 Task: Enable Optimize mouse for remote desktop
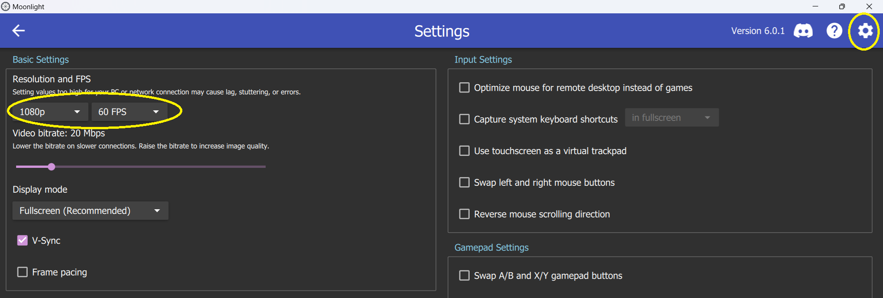465,87
